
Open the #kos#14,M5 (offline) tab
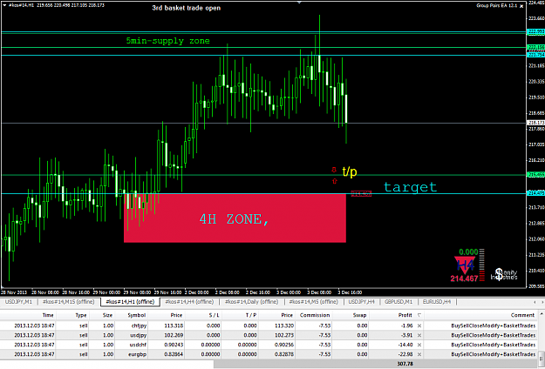[313, 302]
